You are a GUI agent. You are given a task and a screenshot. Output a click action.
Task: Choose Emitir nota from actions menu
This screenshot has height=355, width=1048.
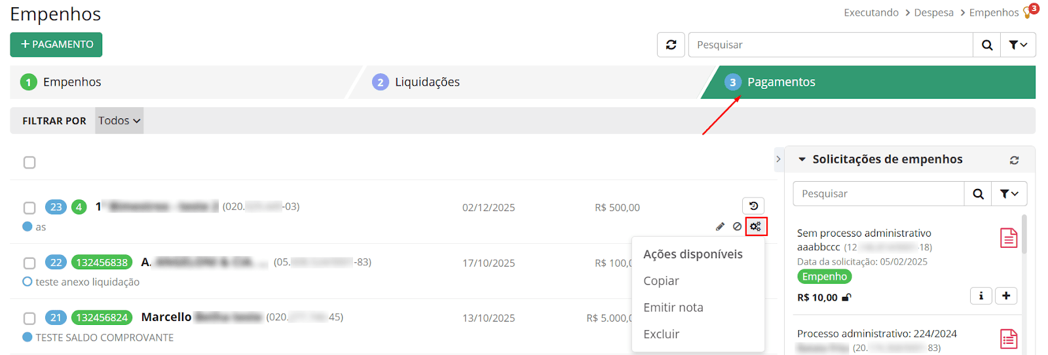pyautogui.click(x=673, y=307)
